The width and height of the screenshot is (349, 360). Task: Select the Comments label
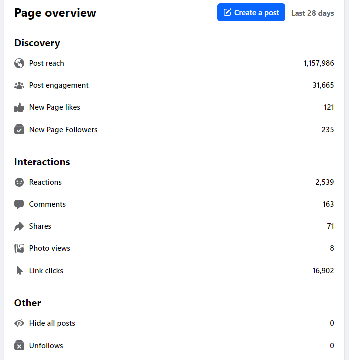(47, 204)
